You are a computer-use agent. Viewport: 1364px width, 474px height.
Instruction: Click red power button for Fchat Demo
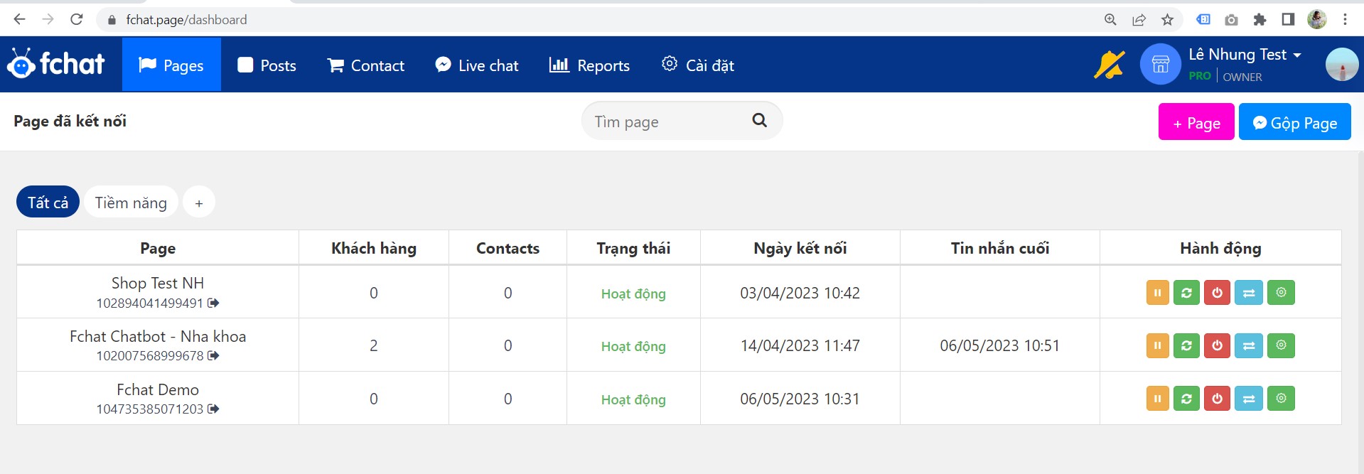(1217, 399)
